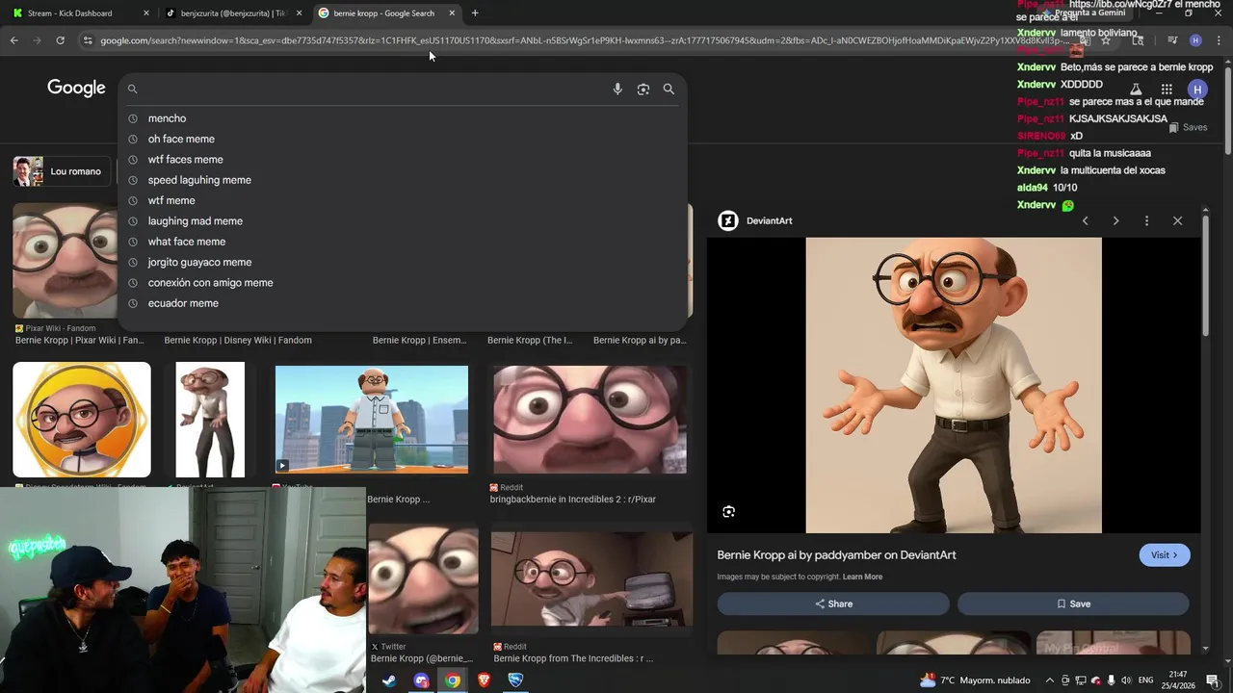The height and width of the screenshot is (693, 1233).
Task: Reload the current page
Action: coord(60,40)
